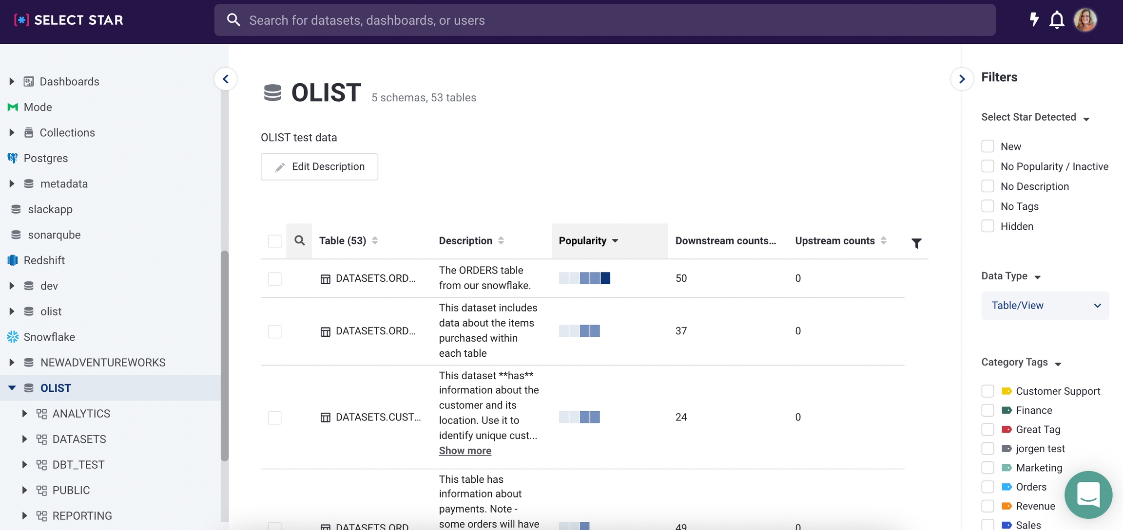Click the funnel filter icon in table header
The width and height of the screenshot is (1123, 530).
(x=916, y=243)
